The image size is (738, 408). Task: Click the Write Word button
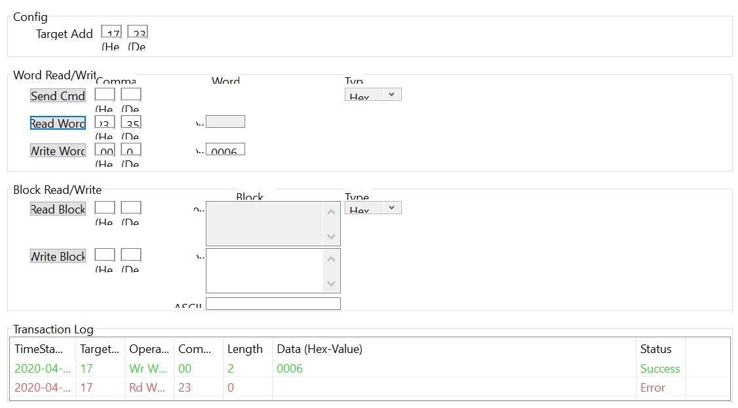[x=58, y=151]
